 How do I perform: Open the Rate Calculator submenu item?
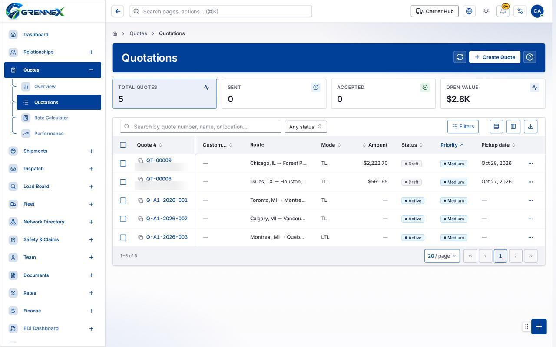tap(59, 118)
